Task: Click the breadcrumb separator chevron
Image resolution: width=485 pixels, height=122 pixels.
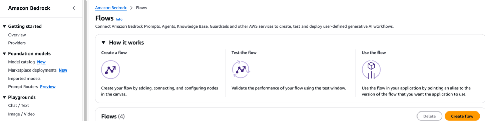Action: 131,8
